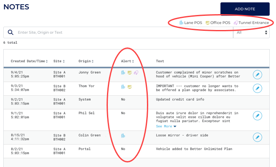This screenshot has width=276, height=167.
Task: Click the Tunnel Entrance legend icon
Action: (236, 23)
